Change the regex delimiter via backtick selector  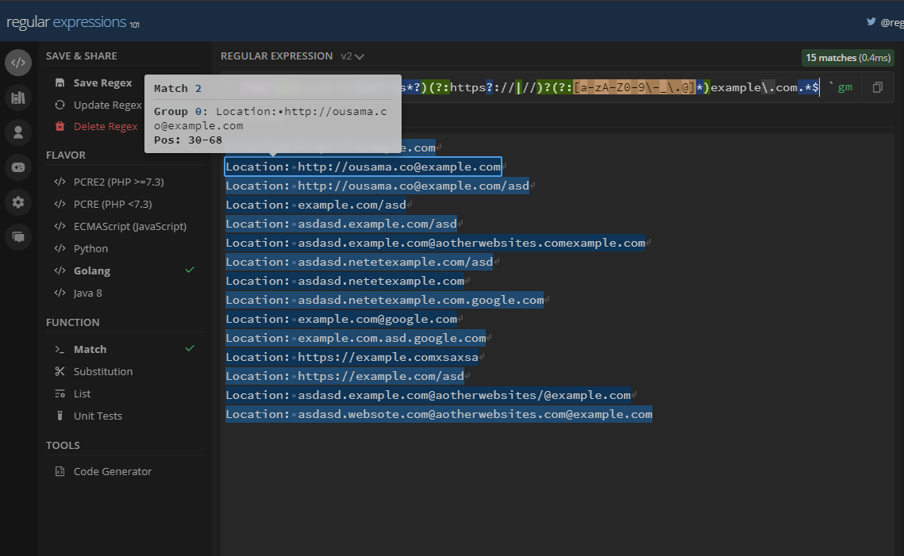[831, 82]
